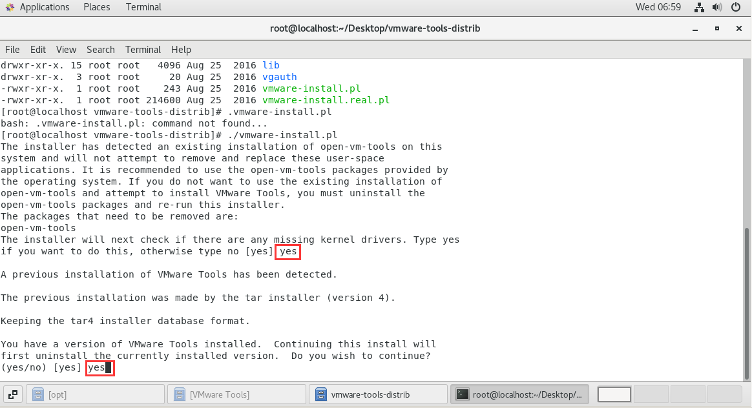The height and width of the screenshot is (408, 752).
Task: Switch to the [VMware Tools] taskbar window
Action: point(236,394)
